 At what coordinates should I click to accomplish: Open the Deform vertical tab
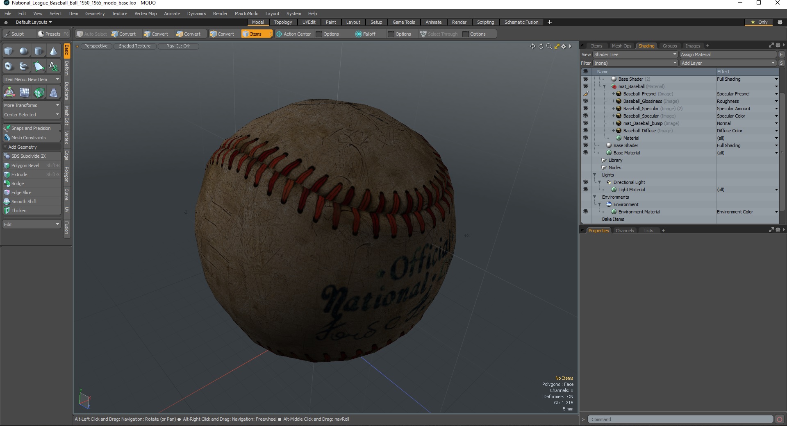pos(67,68)
